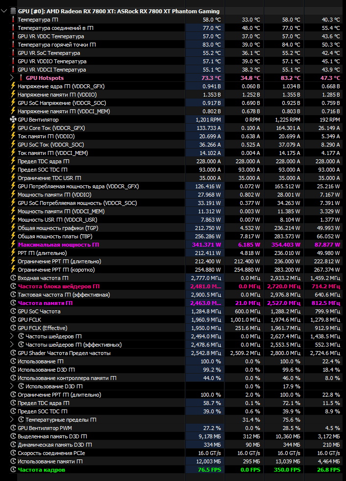
Task: Click the 126.416 W core power value
Action: (x=208, y=186)
